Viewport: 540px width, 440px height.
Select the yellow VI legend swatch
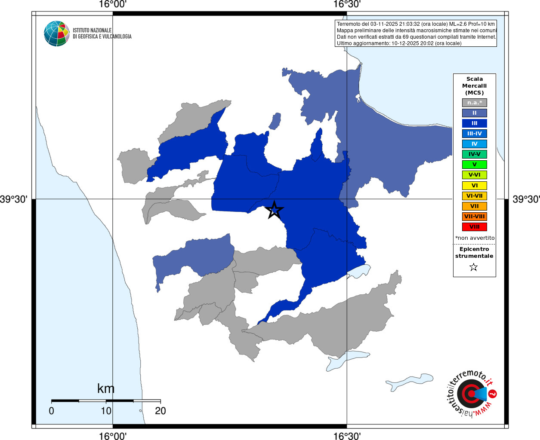tap(475, 186)
